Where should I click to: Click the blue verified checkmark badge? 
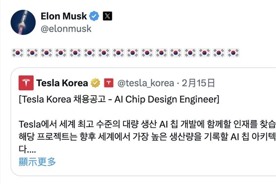tap(94, 16)
